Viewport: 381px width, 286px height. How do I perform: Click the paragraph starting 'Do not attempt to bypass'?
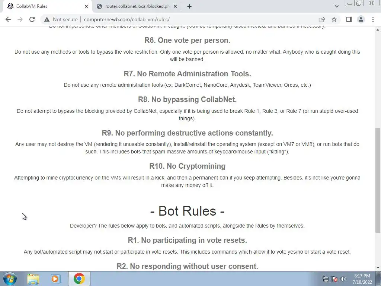[187, 115]
